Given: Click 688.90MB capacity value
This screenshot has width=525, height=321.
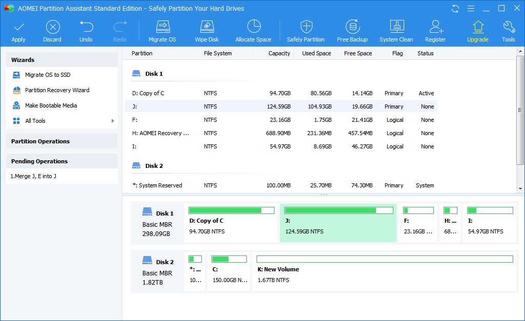Looking at the screenshot, I should 278,134.
